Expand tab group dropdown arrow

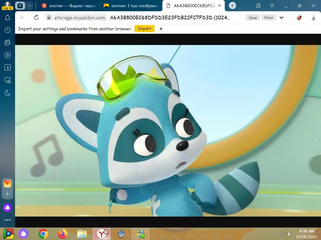pyautogui.click(x=29, y=6)
